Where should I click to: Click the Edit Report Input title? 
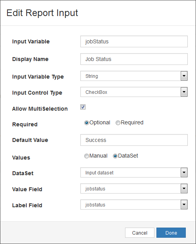click(42, 13)
